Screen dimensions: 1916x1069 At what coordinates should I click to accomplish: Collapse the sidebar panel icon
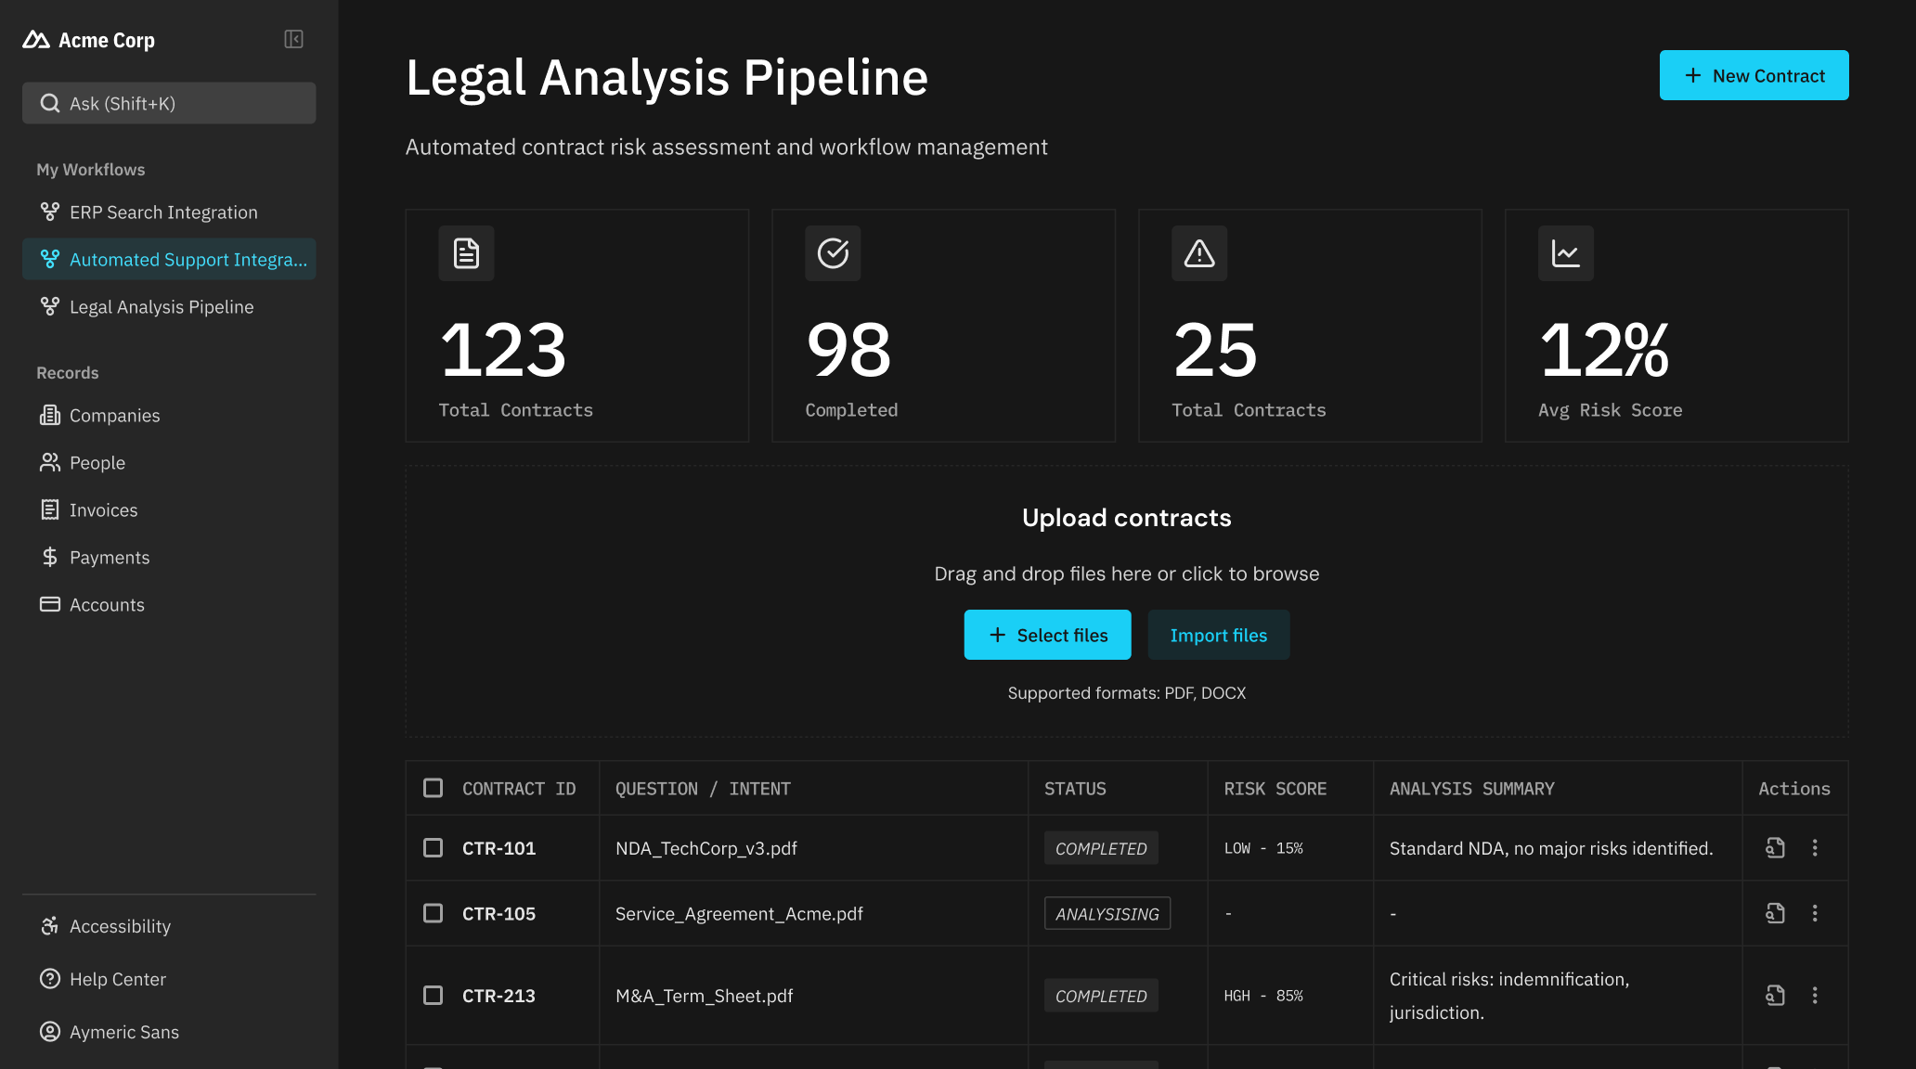tap(293, 39)
